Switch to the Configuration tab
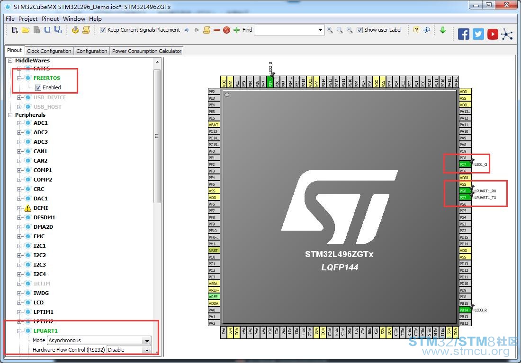This screenshot has width=521, height=363. 92,51
